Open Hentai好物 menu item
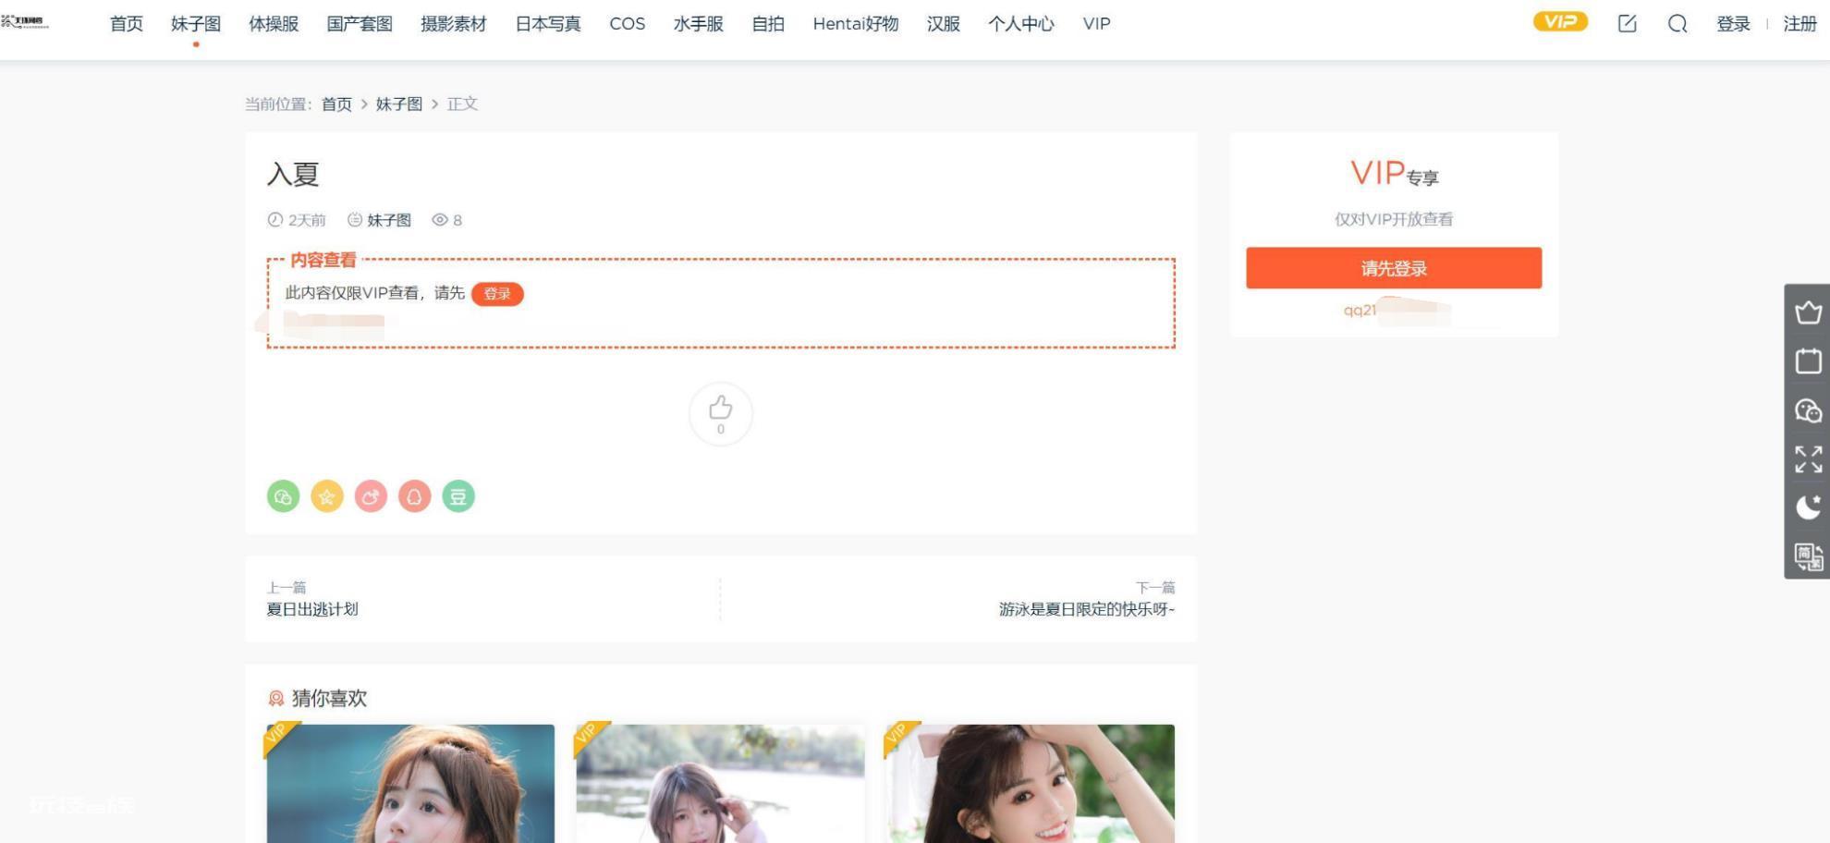This screenshot has width=1830, height=843. (x=856, y=24)
